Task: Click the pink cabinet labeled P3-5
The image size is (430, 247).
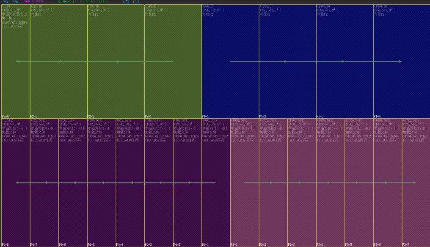Action: (x=359, y=203)
